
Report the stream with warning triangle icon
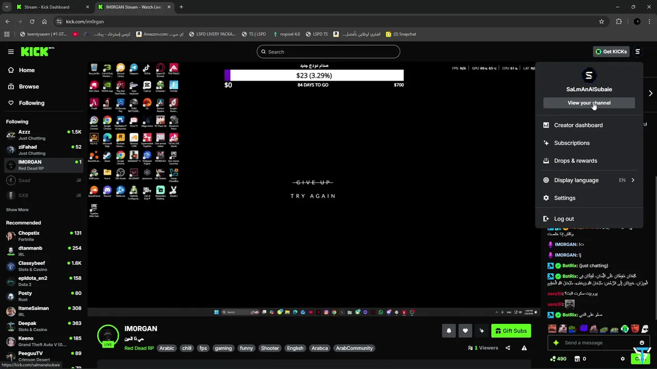tap(524, 348)
